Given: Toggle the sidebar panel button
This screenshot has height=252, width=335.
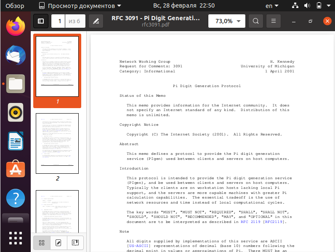Looking at the screenshot, I should tap(41, 21).
